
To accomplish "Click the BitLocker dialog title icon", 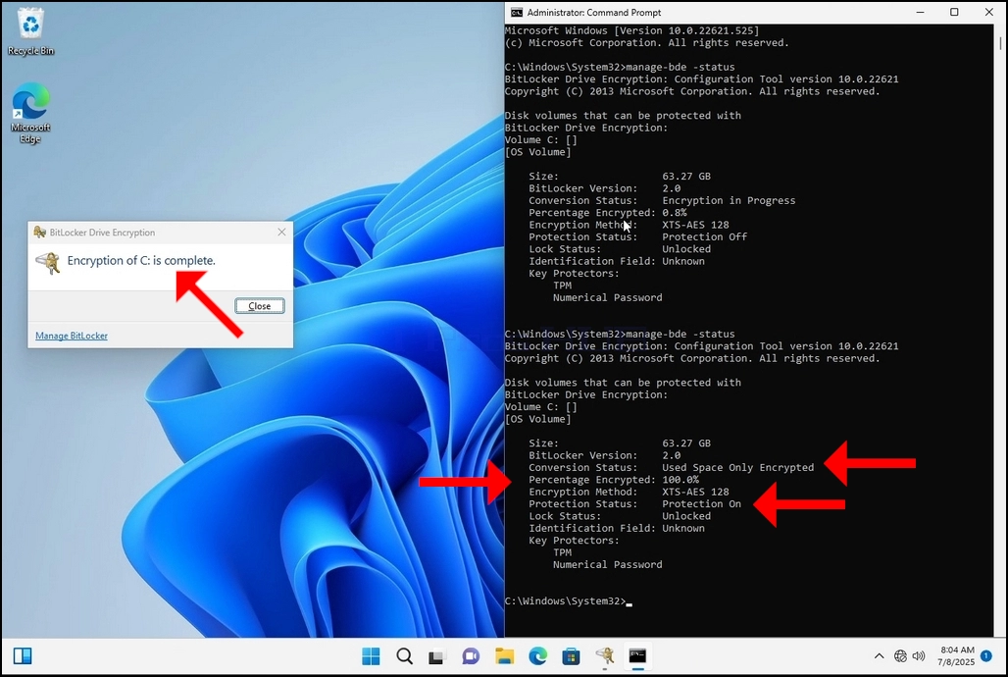I will [x=40, y=233].
